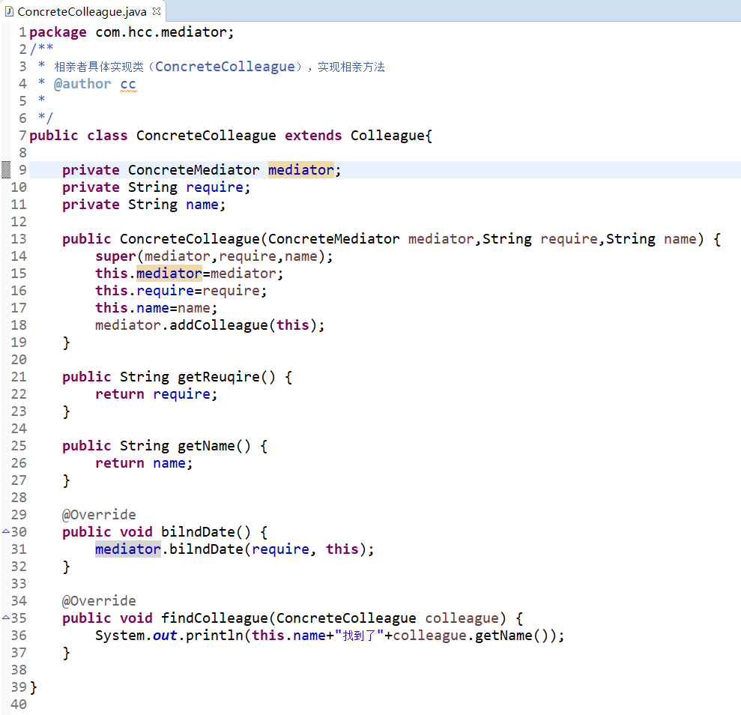Click field 'name' on line 11
Image resolution: width=741 pixels, height=715 pixels.
click(x=202, y=205)
